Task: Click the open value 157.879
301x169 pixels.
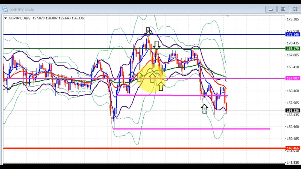Action: tap(38, 18)
